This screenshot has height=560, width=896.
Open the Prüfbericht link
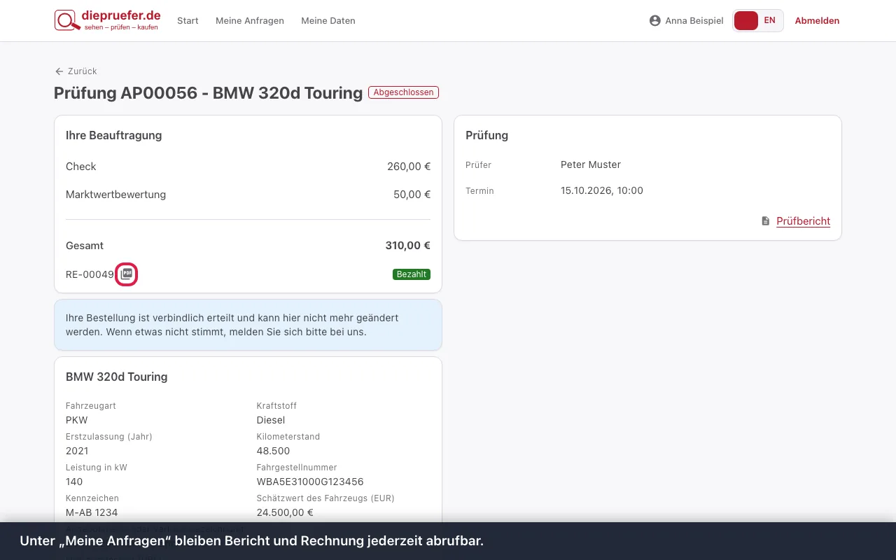click(804, 221)
